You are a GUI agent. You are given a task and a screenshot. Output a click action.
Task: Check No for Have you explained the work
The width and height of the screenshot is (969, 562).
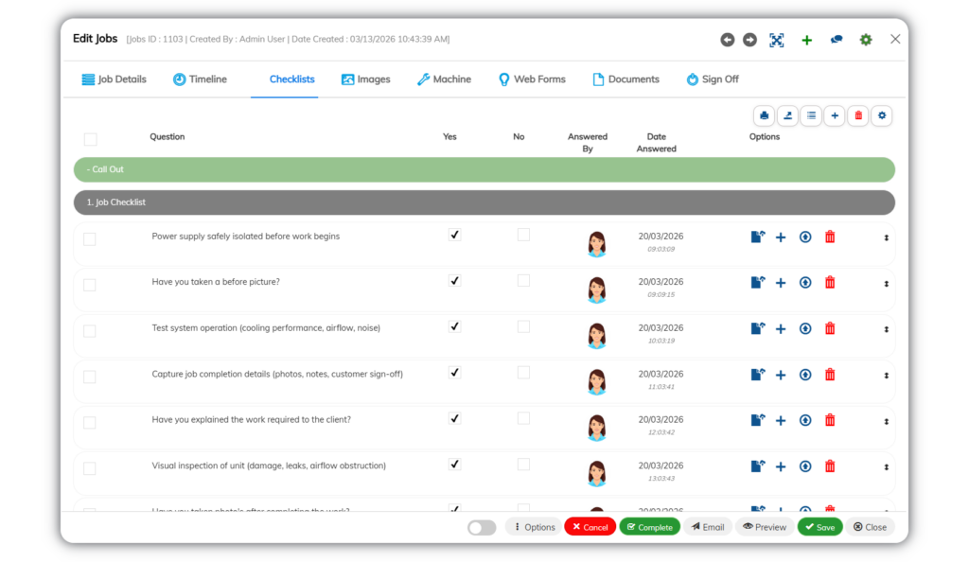(523, 418)
